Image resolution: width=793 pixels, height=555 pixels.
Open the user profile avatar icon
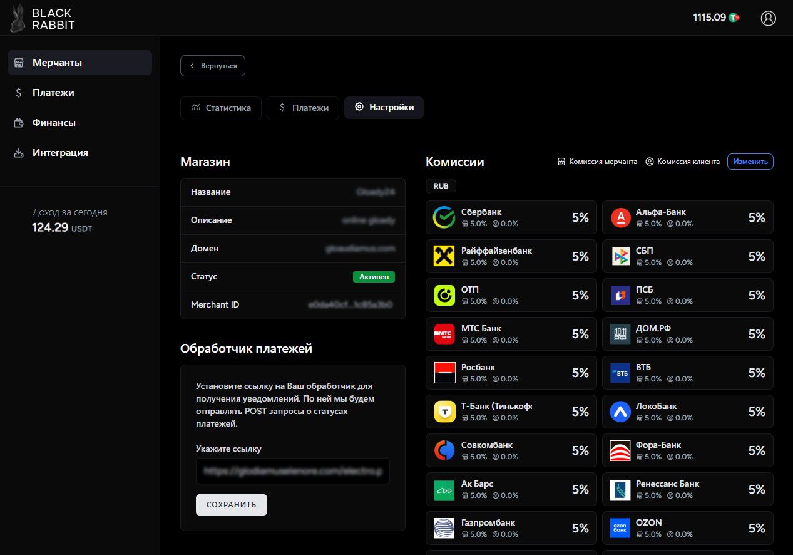768,18
